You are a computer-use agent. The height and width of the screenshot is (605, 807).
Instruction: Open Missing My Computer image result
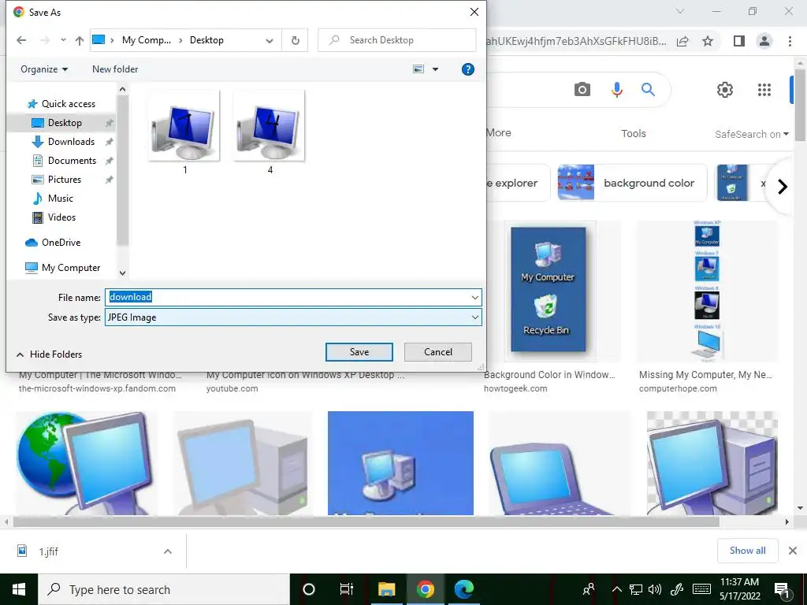tap(707, 291)
